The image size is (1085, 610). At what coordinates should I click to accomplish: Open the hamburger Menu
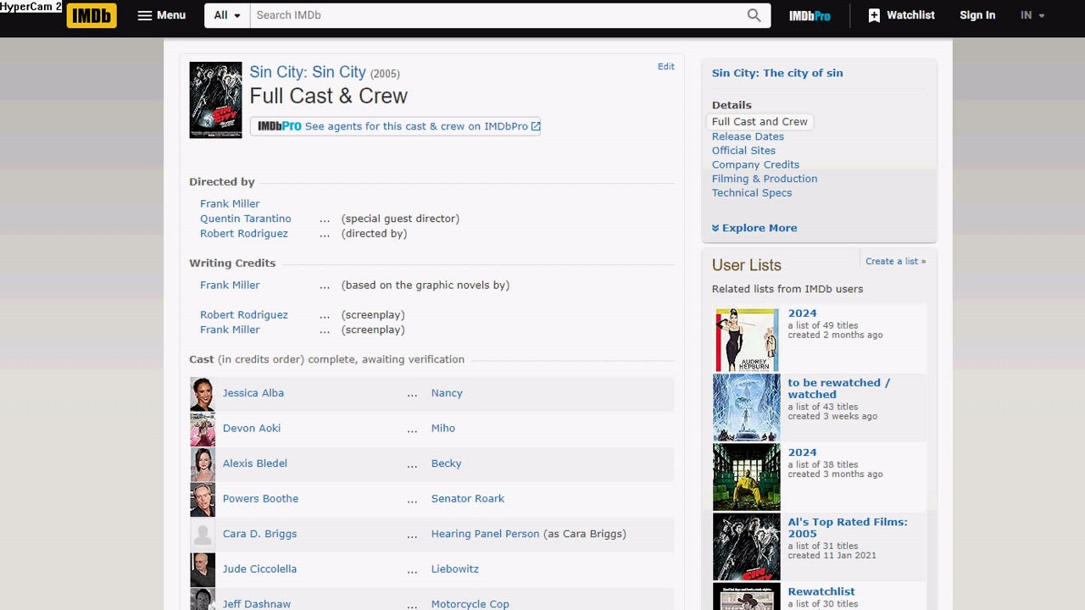162,15
